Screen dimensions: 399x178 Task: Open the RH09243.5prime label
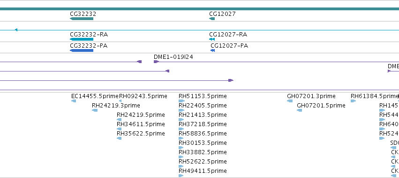pos(143,96)
